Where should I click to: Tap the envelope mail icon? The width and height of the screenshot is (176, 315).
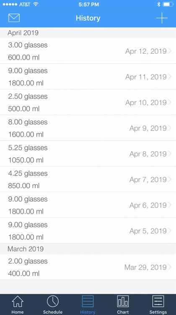point(14,18)
